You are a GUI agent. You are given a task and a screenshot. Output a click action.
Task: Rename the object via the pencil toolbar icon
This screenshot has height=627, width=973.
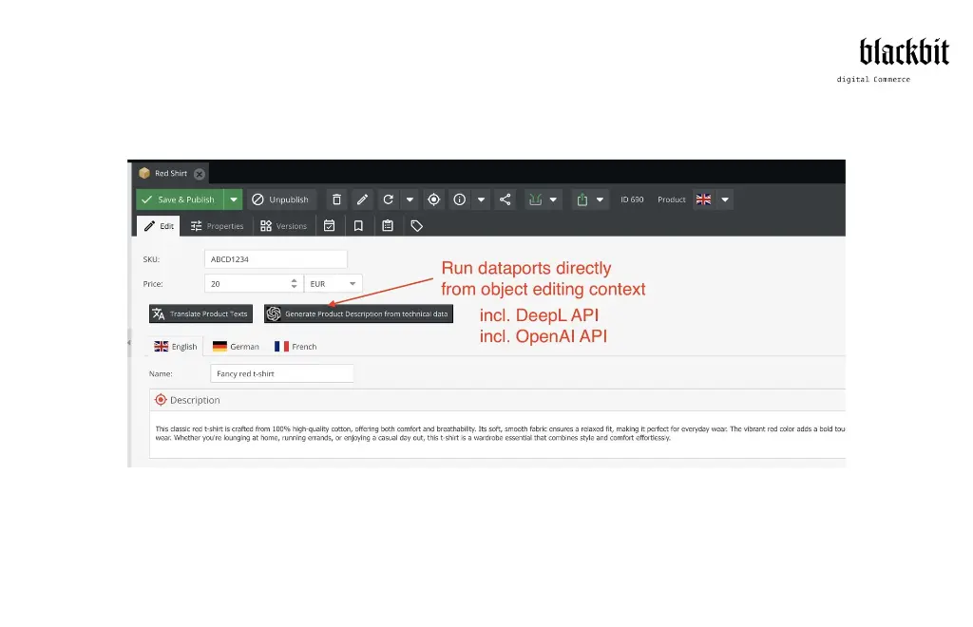pos(362,199)
